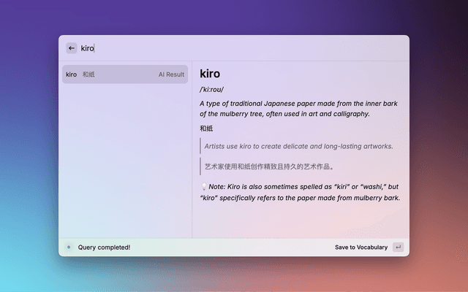Viewport: 468px width, 292px height.
Task: Click the Enter key icon beside Save
Action: point(398,247)
